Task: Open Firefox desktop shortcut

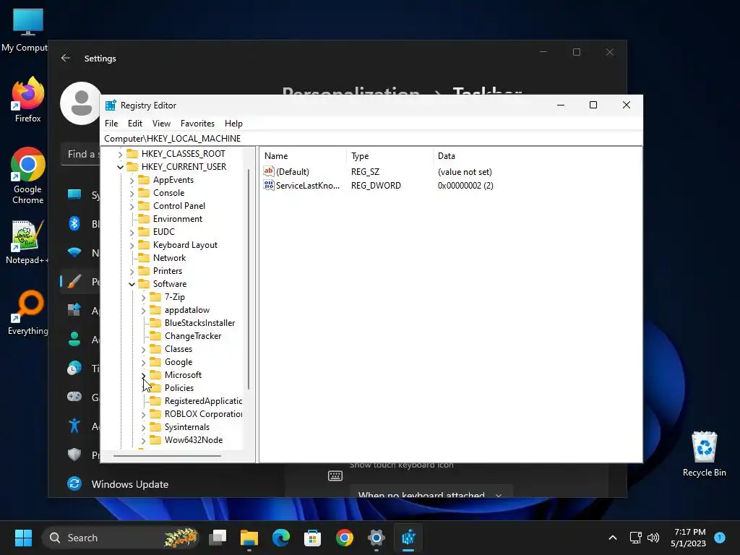Action: pyautogui.click(x=28, y=100)
